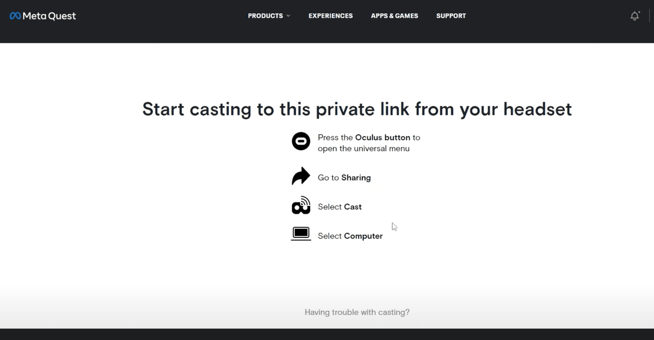Click the Start casting page heading
Image resolution: width=654 pixels, height=340 pixels.
[357, 109]
